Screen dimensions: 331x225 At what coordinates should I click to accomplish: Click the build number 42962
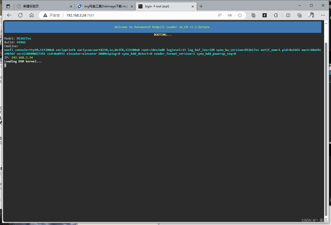tap(21, 42)
